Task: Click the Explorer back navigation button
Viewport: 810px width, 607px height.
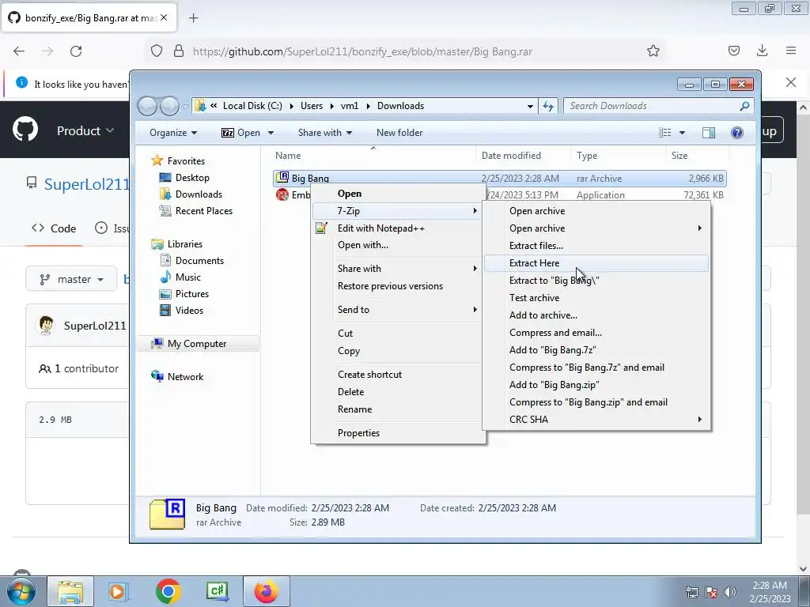Action: (147, 107)
